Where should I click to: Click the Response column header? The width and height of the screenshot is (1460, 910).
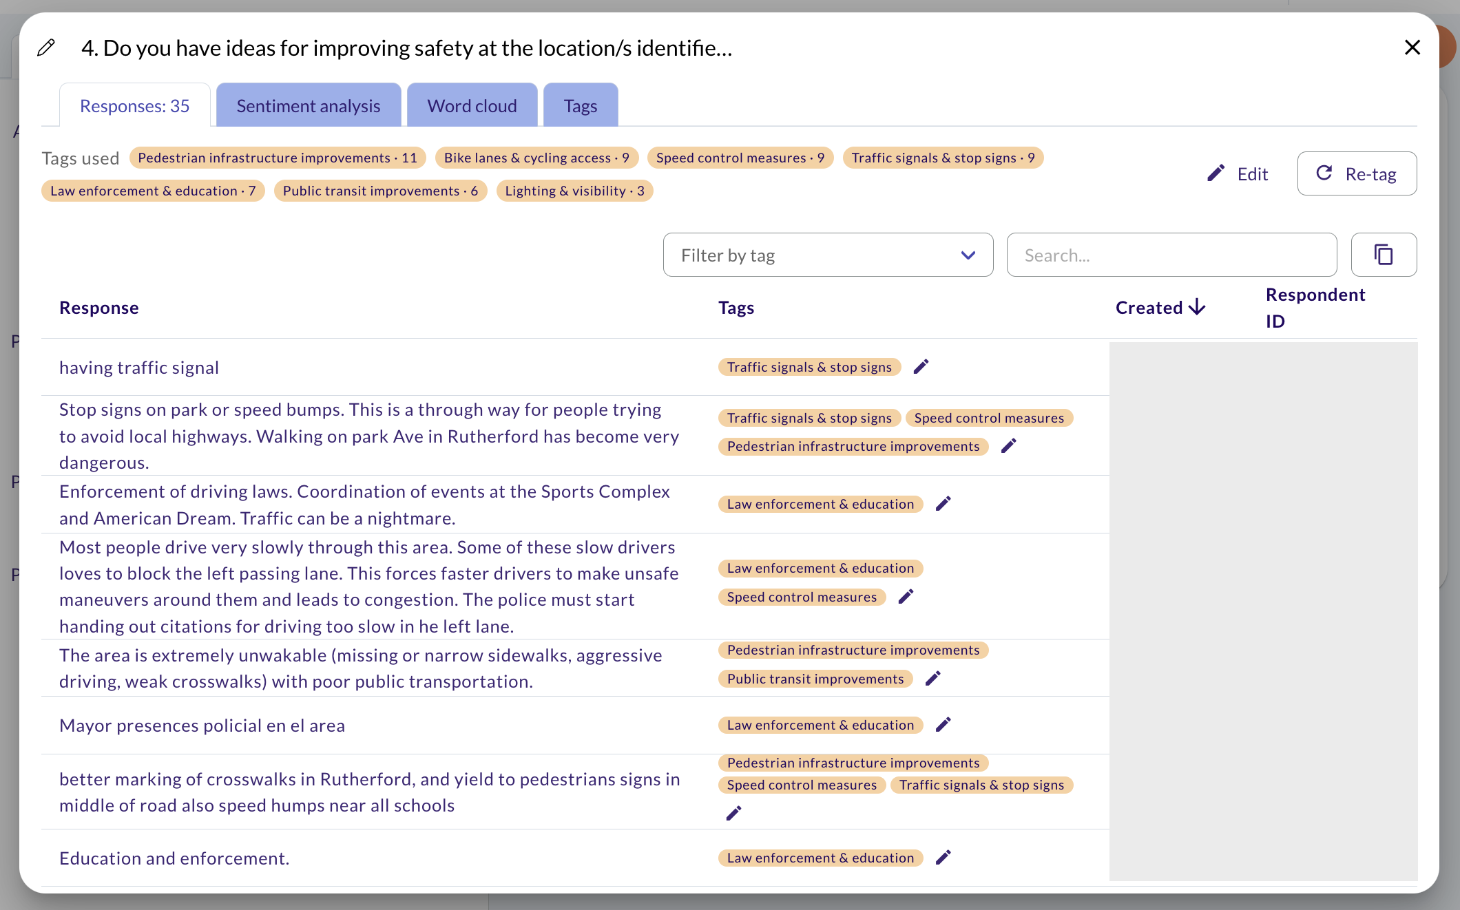pyautogui.click(x=99, y=308)
